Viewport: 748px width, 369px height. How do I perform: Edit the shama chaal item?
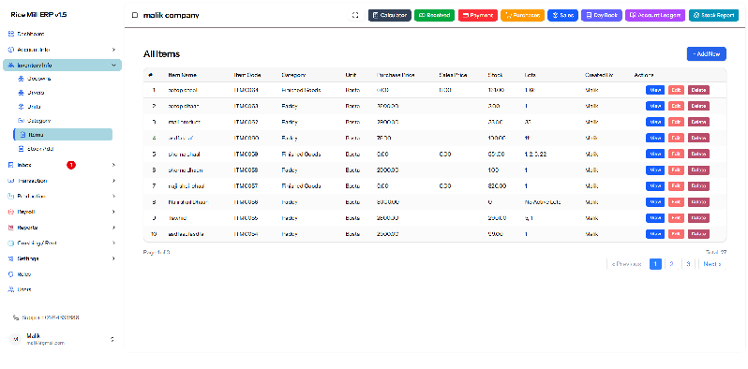(675, 154)
